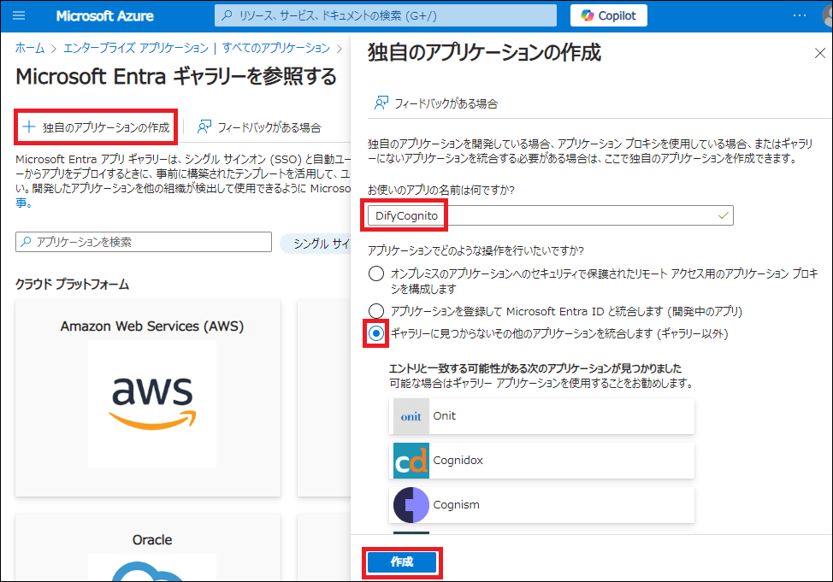Viewport: 833px width, 582px height.
Task: Click the 作成 button
Action: [x=401, y=562]
